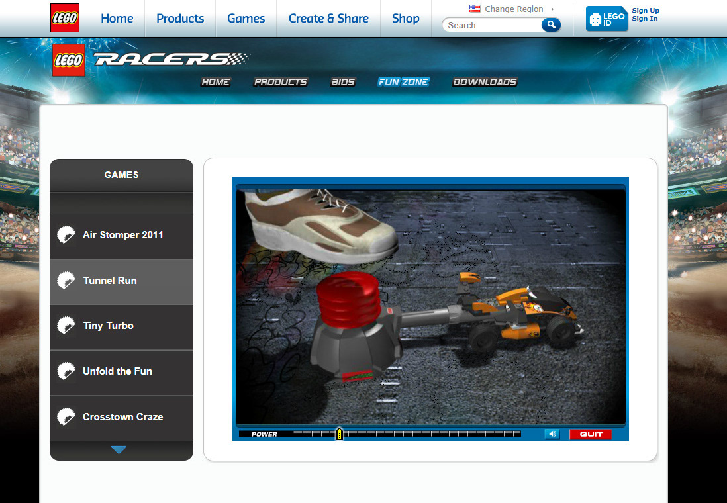The height and width of the screenshot is (503, 727).
Task: Open the Shop menu
Action: point(406,18)
